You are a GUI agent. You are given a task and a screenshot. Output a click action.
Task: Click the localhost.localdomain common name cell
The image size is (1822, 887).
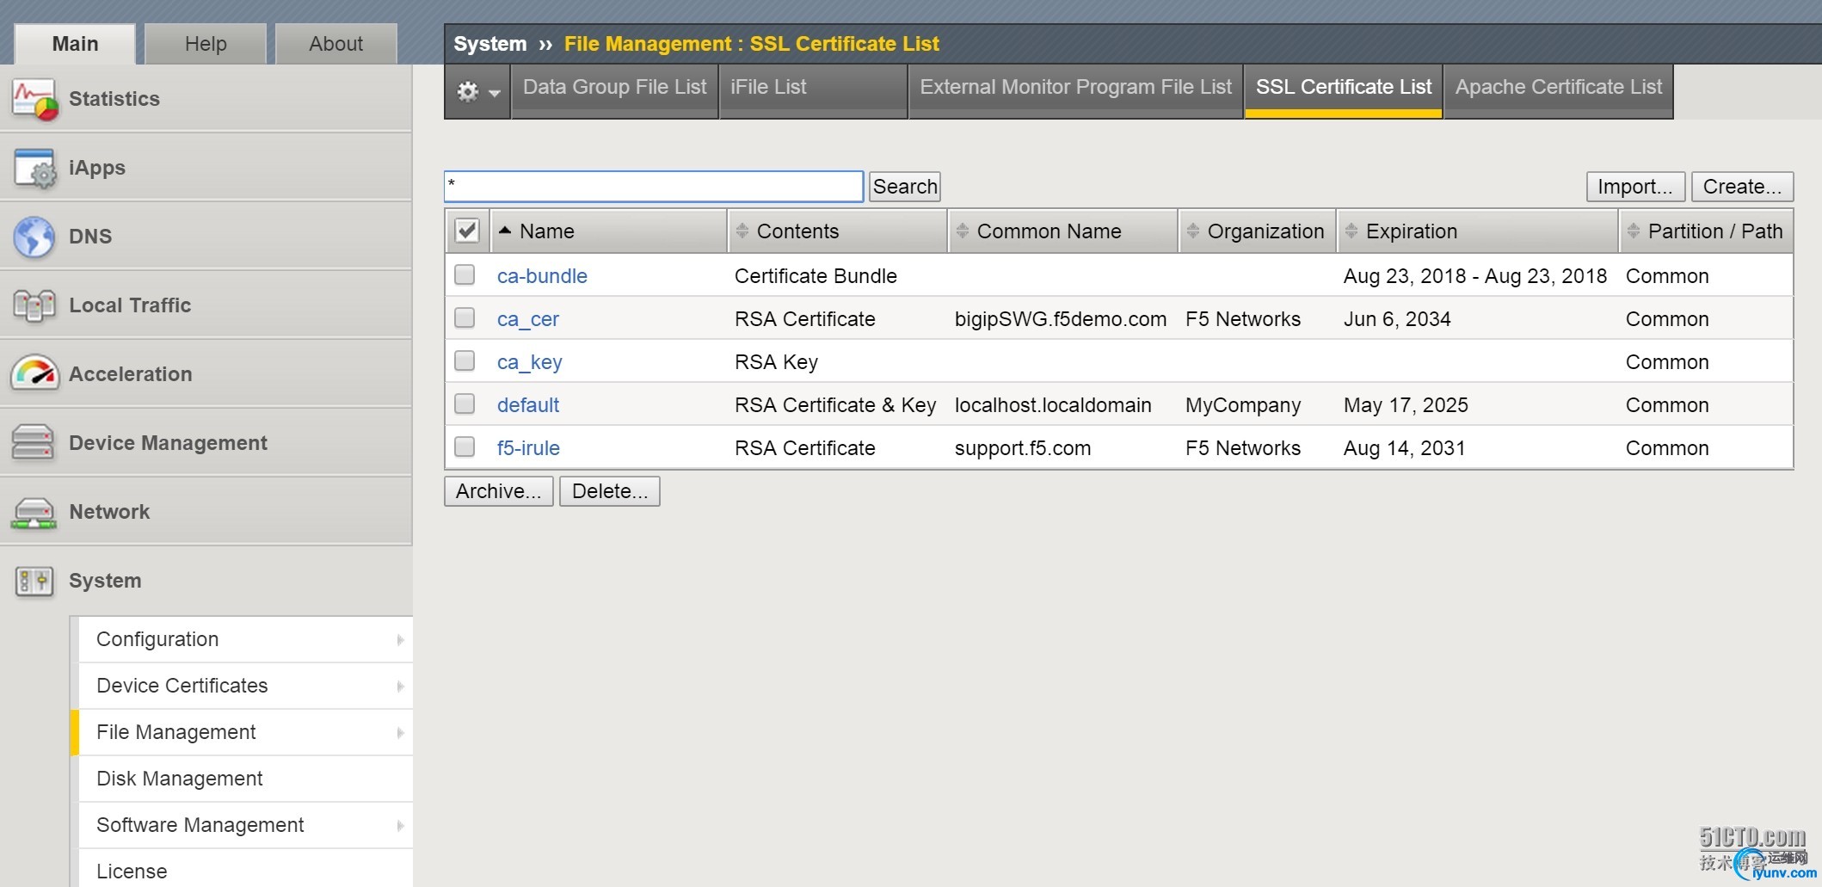1053,405
